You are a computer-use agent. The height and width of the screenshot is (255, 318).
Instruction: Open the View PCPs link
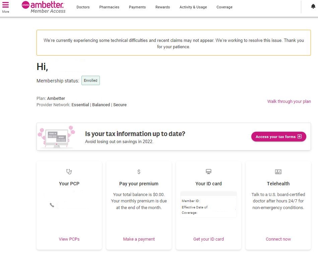(x=69, y=239)
